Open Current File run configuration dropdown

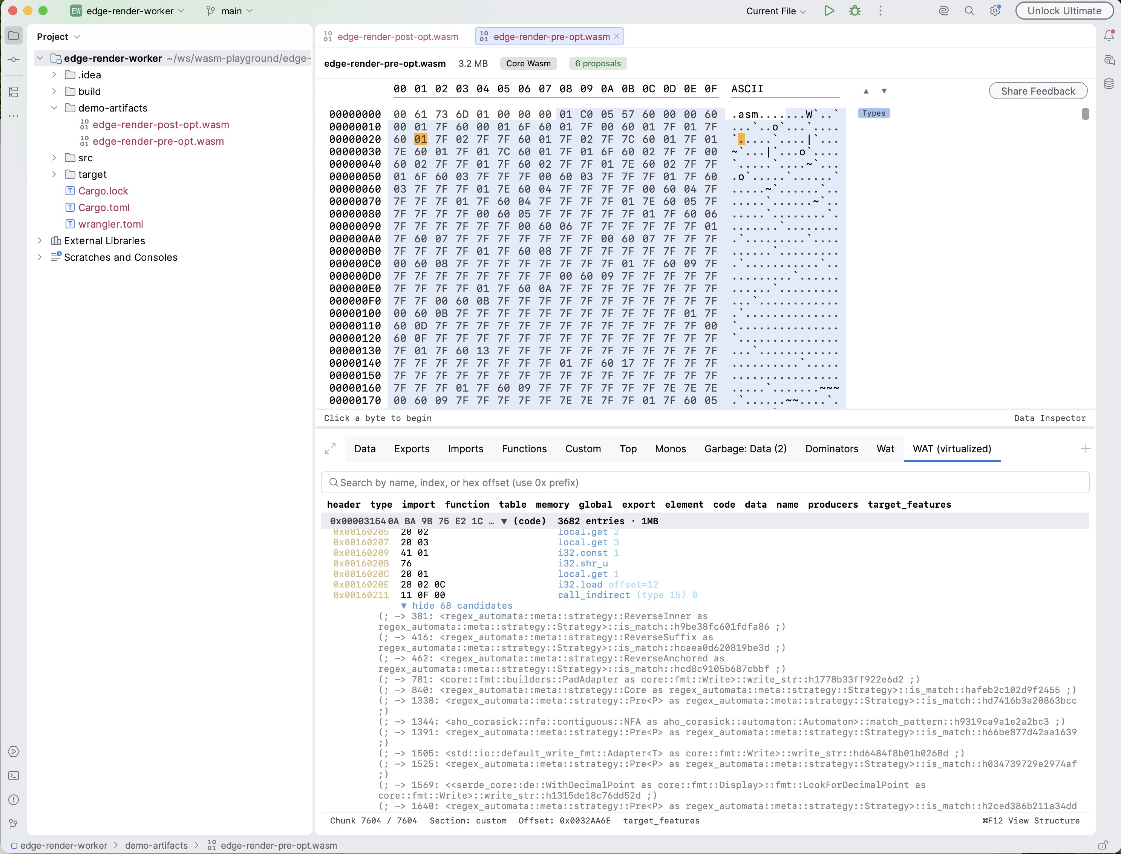tap(776, 11)
